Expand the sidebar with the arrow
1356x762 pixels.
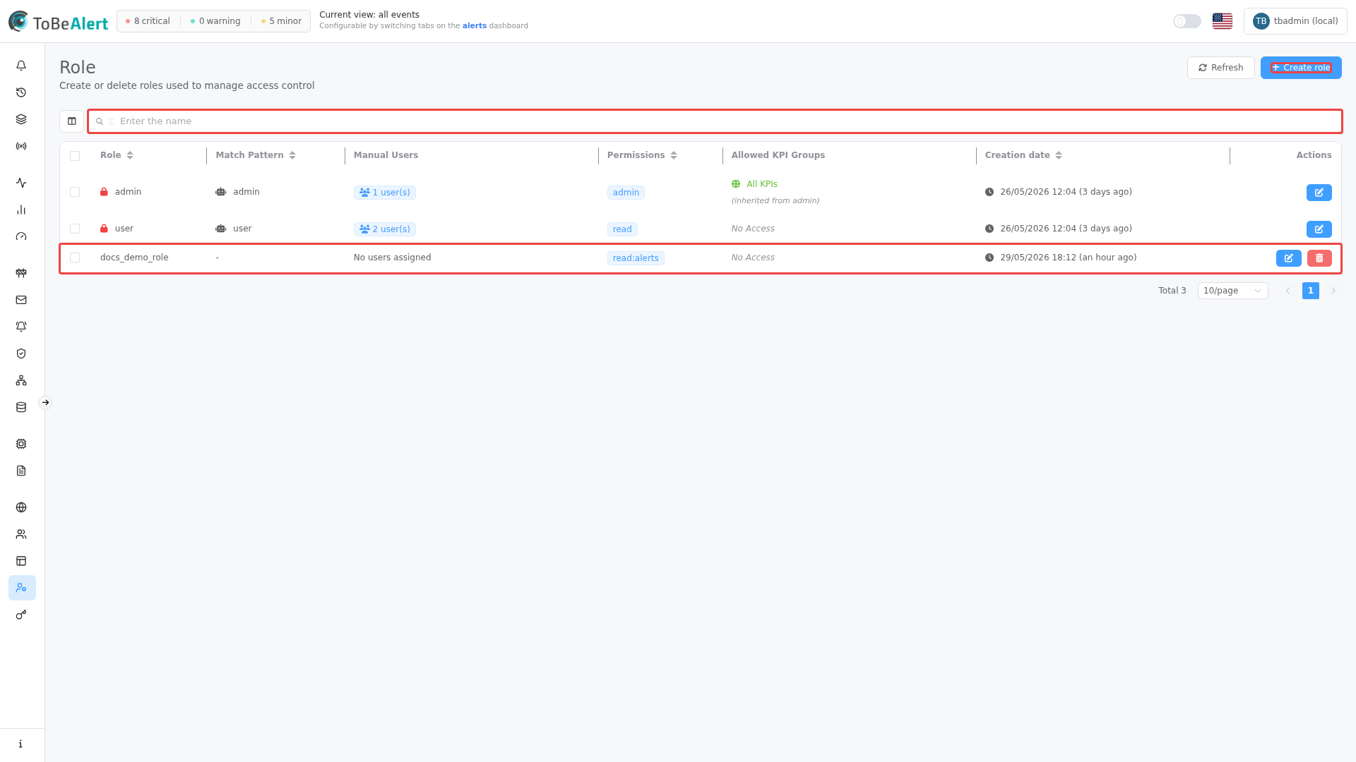(45, 403)
